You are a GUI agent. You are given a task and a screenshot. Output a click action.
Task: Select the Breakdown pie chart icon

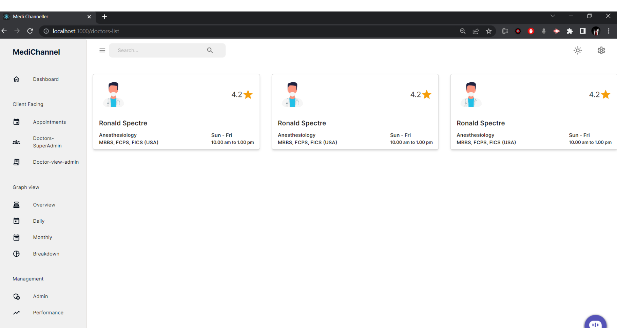coord(16,254)
